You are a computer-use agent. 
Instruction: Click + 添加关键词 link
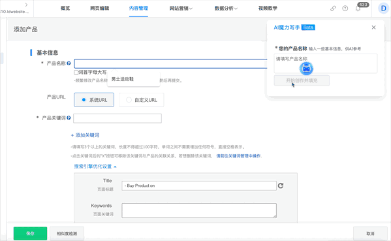[x=85, y=135]
